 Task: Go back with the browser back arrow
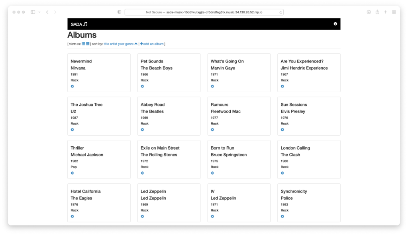(x=47, y=12)
